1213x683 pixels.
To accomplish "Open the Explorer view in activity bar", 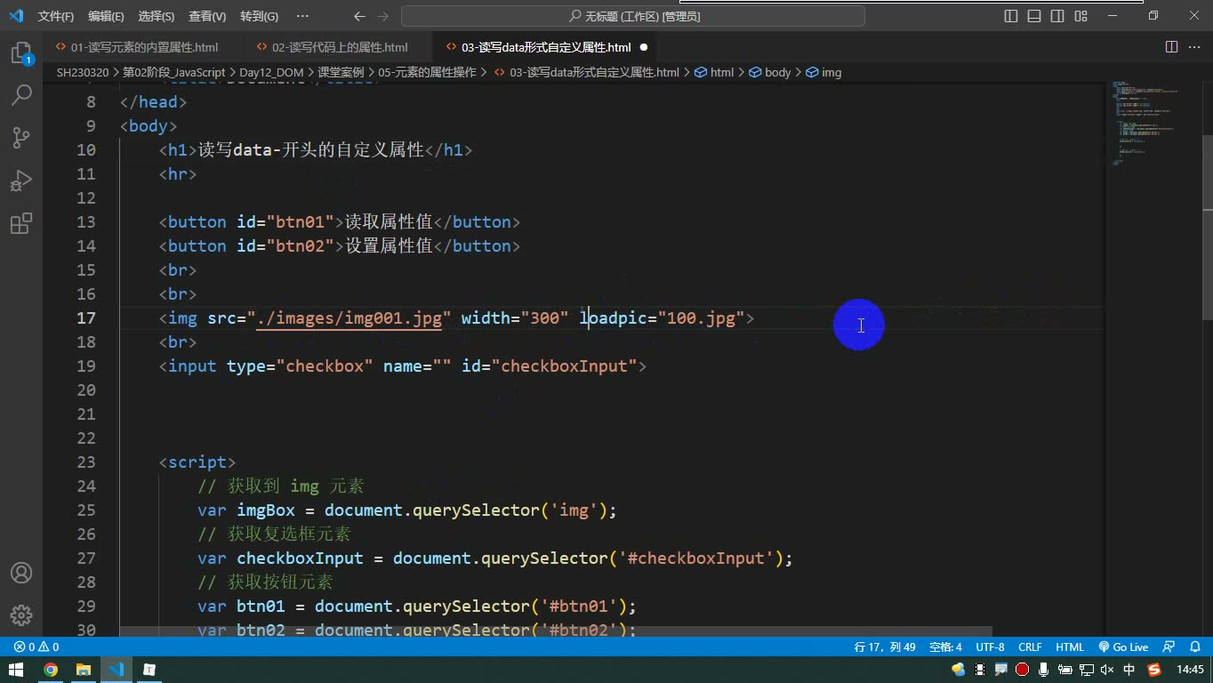I will tap(21, 53).
